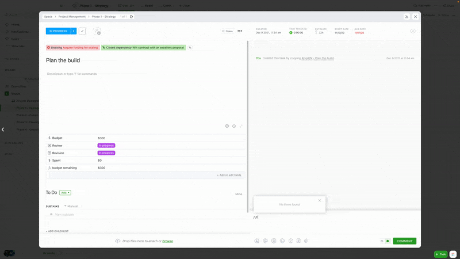Change the Revision field In progress label
The image size is (460, 259).
point(106,153)
